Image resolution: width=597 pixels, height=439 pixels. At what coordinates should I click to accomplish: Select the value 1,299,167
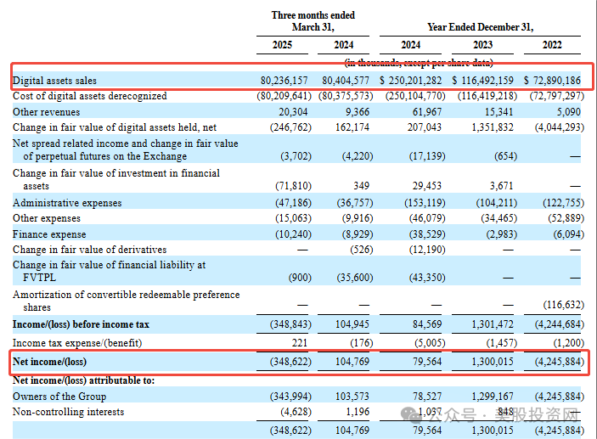click(x=493, y=397)
